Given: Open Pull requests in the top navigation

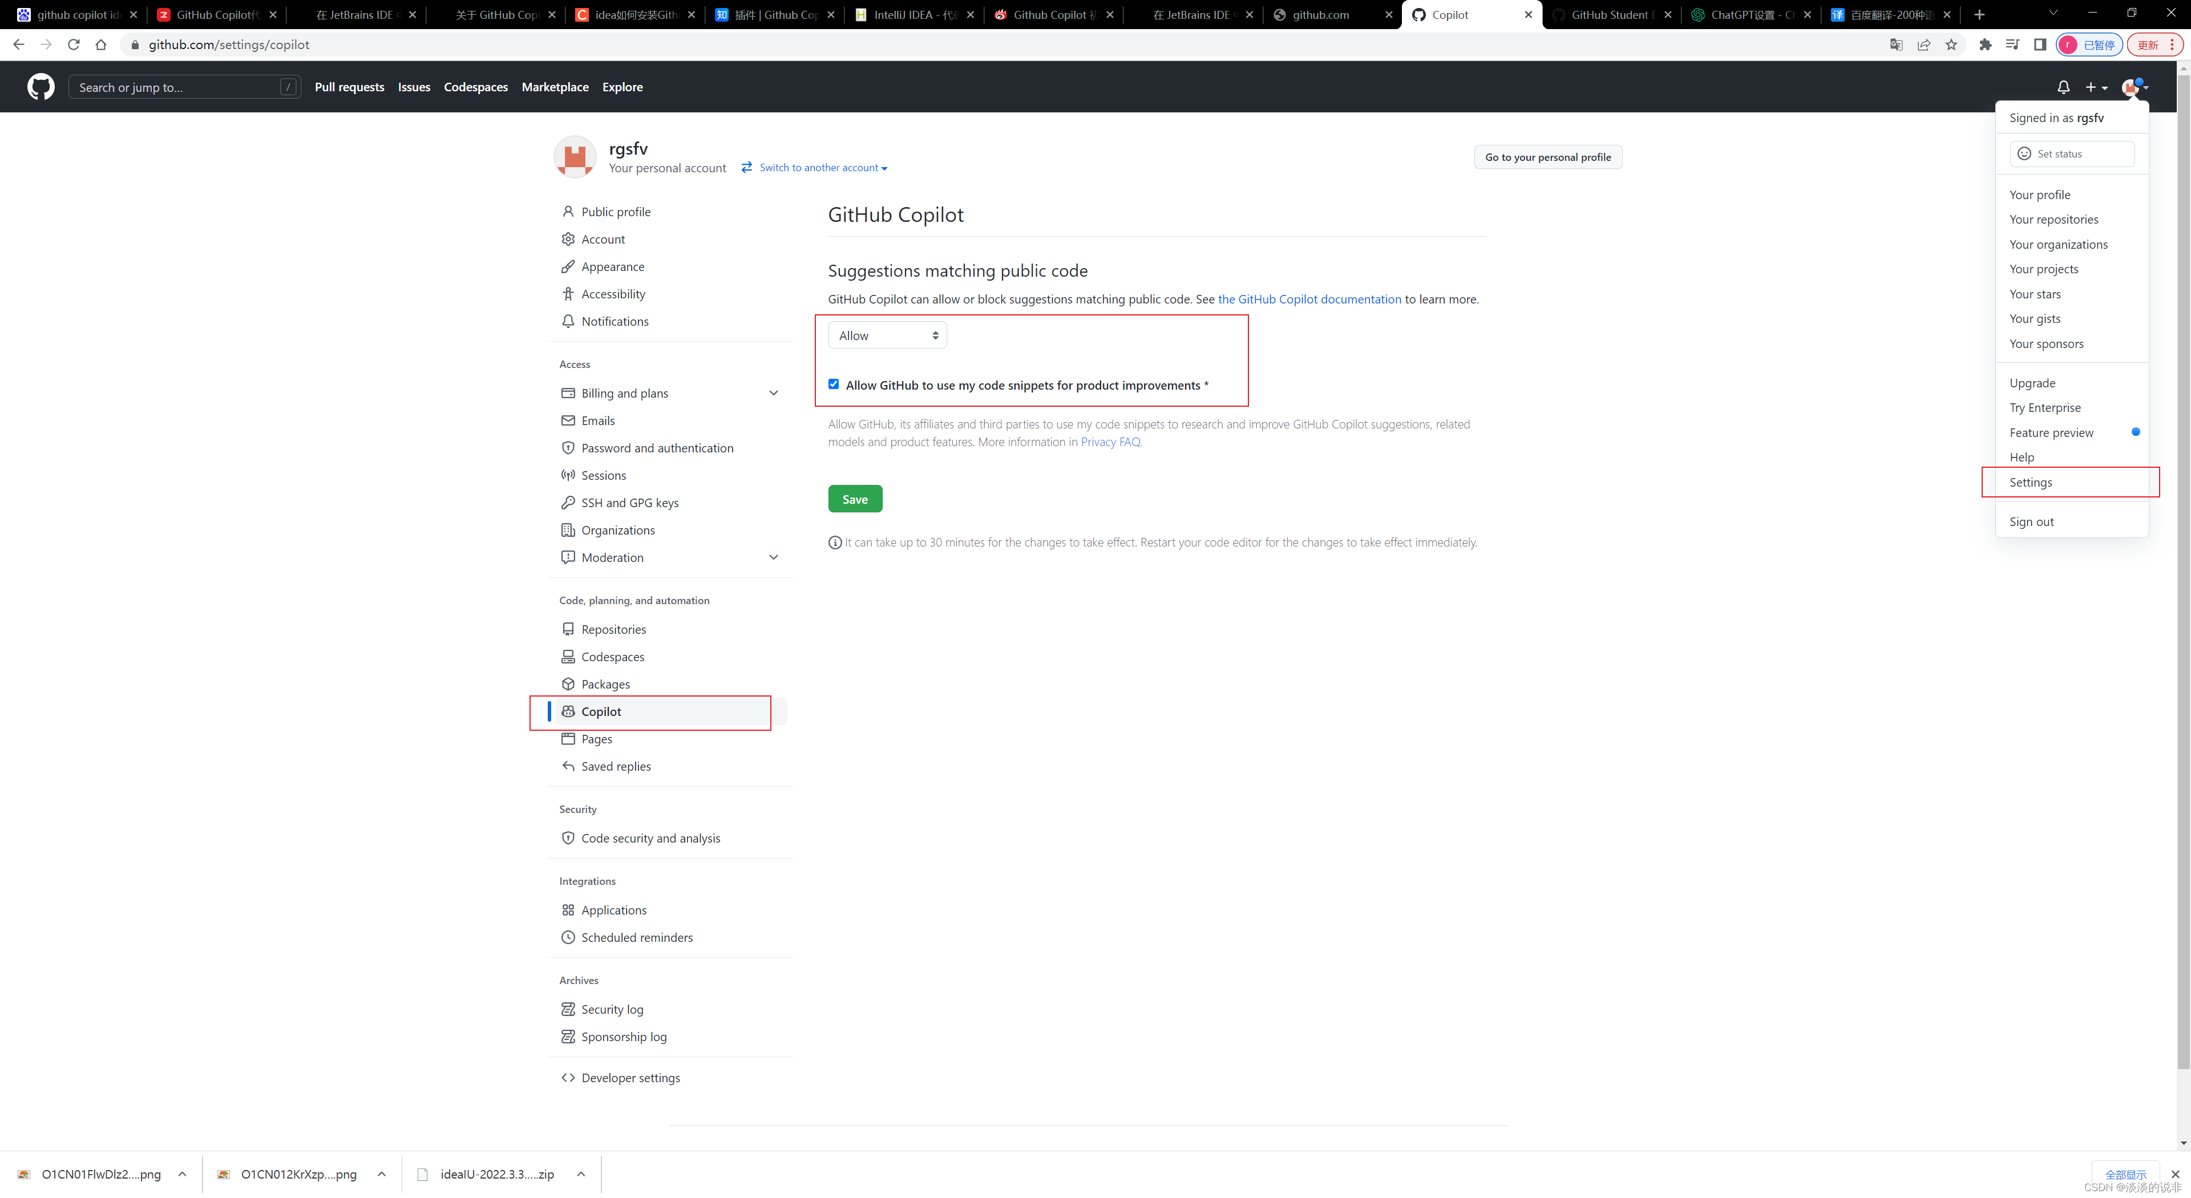Looking at the screenshot, I should pyautogui.click(x=349, y=87).
